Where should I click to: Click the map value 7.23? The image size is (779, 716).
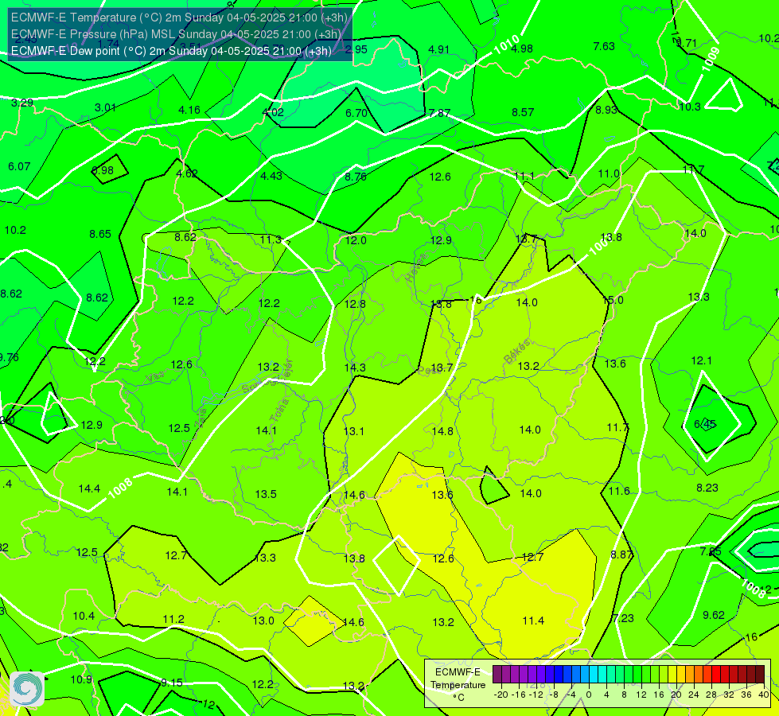coord(623,618)
